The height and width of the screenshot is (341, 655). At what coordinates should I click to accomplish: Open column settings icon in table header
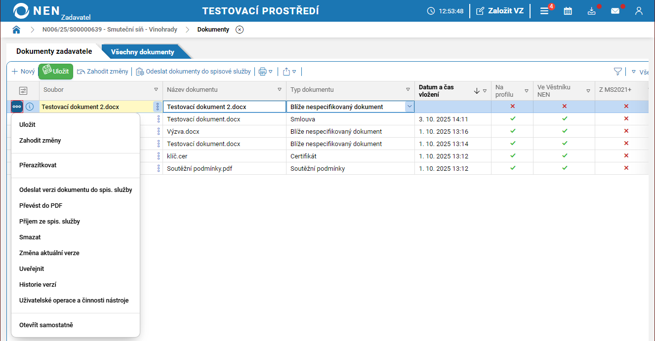23,90
